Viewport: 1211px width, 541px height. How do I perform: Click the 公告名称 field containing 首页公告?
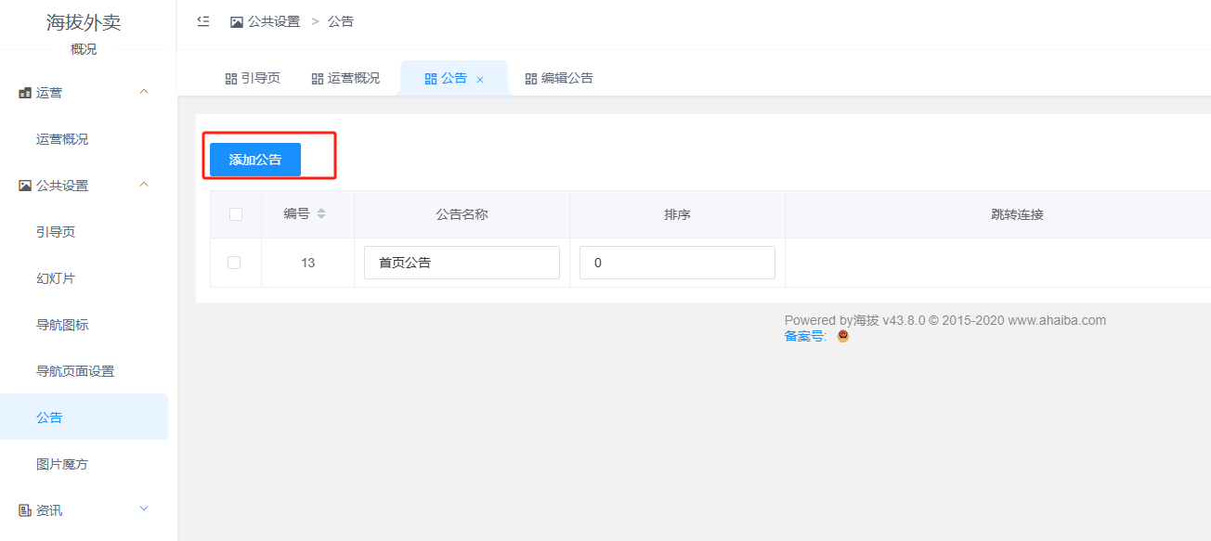tap(462, 263)
